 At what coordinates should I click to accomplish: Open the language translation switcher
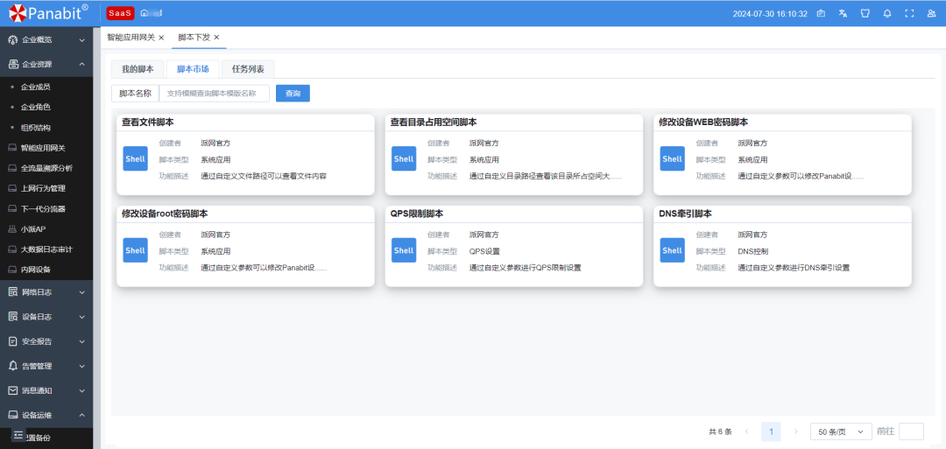(843, 13)
